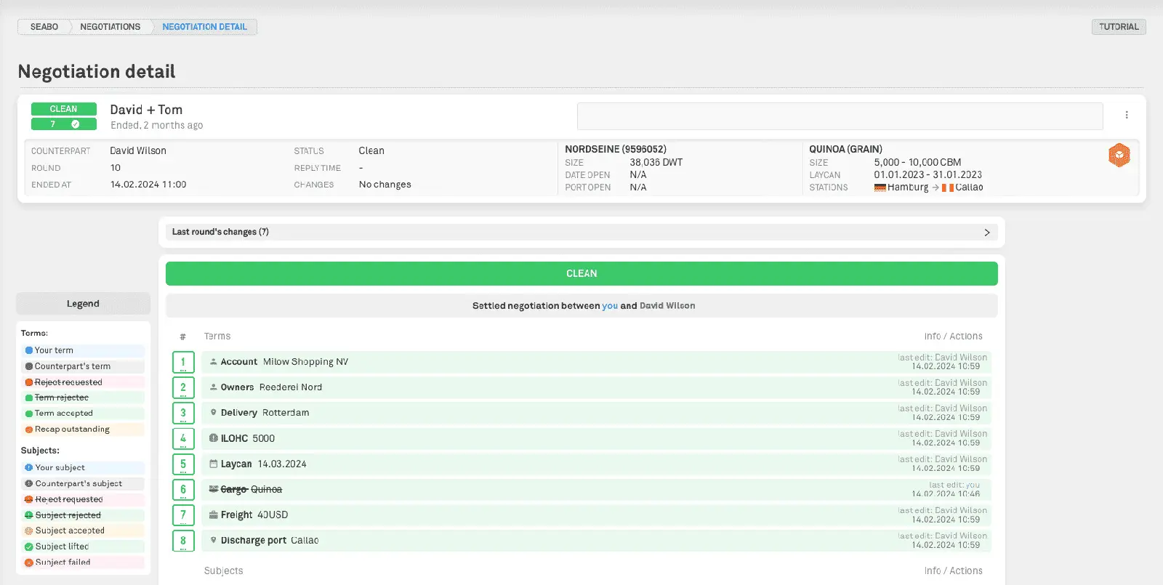Click the orange cargo hexagon icon
This screenshot has height=585, width=1163.
point(1119,155)
